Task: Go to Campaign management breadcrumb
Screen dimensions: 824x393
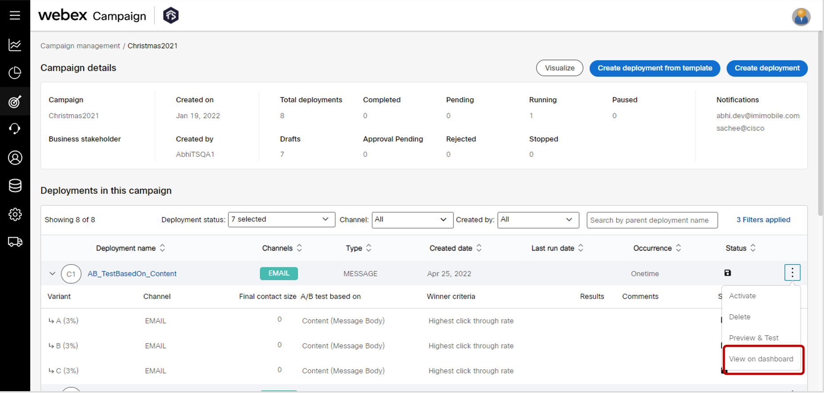Action: click(x=80, y=46)
